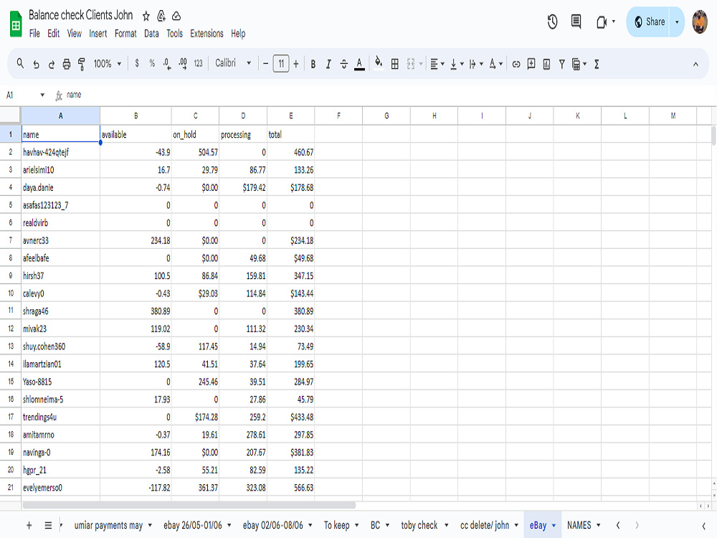Open the Extensions menu
The height and width of the screenshot is (538, 717).
(206, 34)
